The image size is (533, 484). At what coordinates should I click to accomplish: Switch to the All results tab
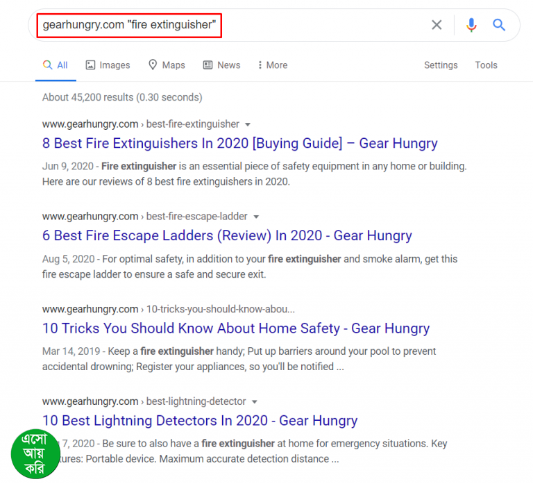tap(56, 65)
